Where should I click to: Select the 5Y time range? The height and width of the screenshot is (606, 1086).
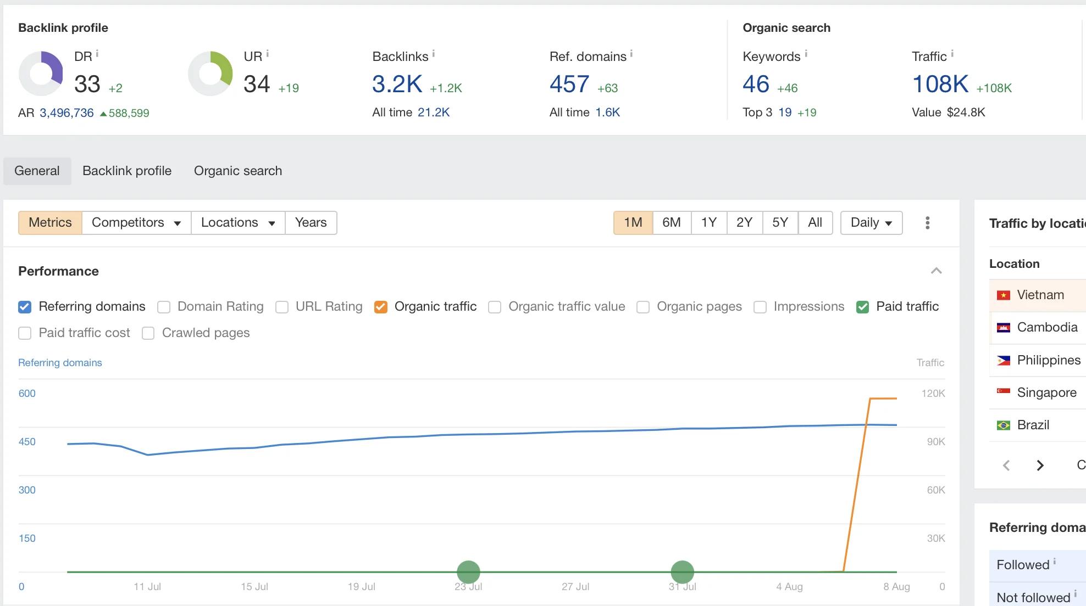tap(780, 223)
